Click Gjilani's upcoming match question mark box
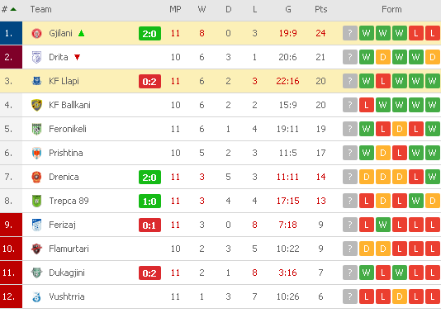 click(350, 34)
